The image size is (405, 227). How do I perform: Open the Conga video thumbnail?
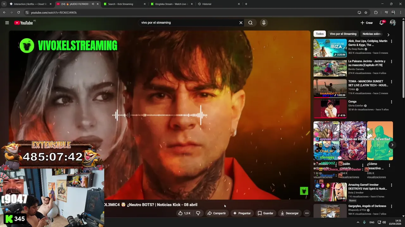[330, 108]
